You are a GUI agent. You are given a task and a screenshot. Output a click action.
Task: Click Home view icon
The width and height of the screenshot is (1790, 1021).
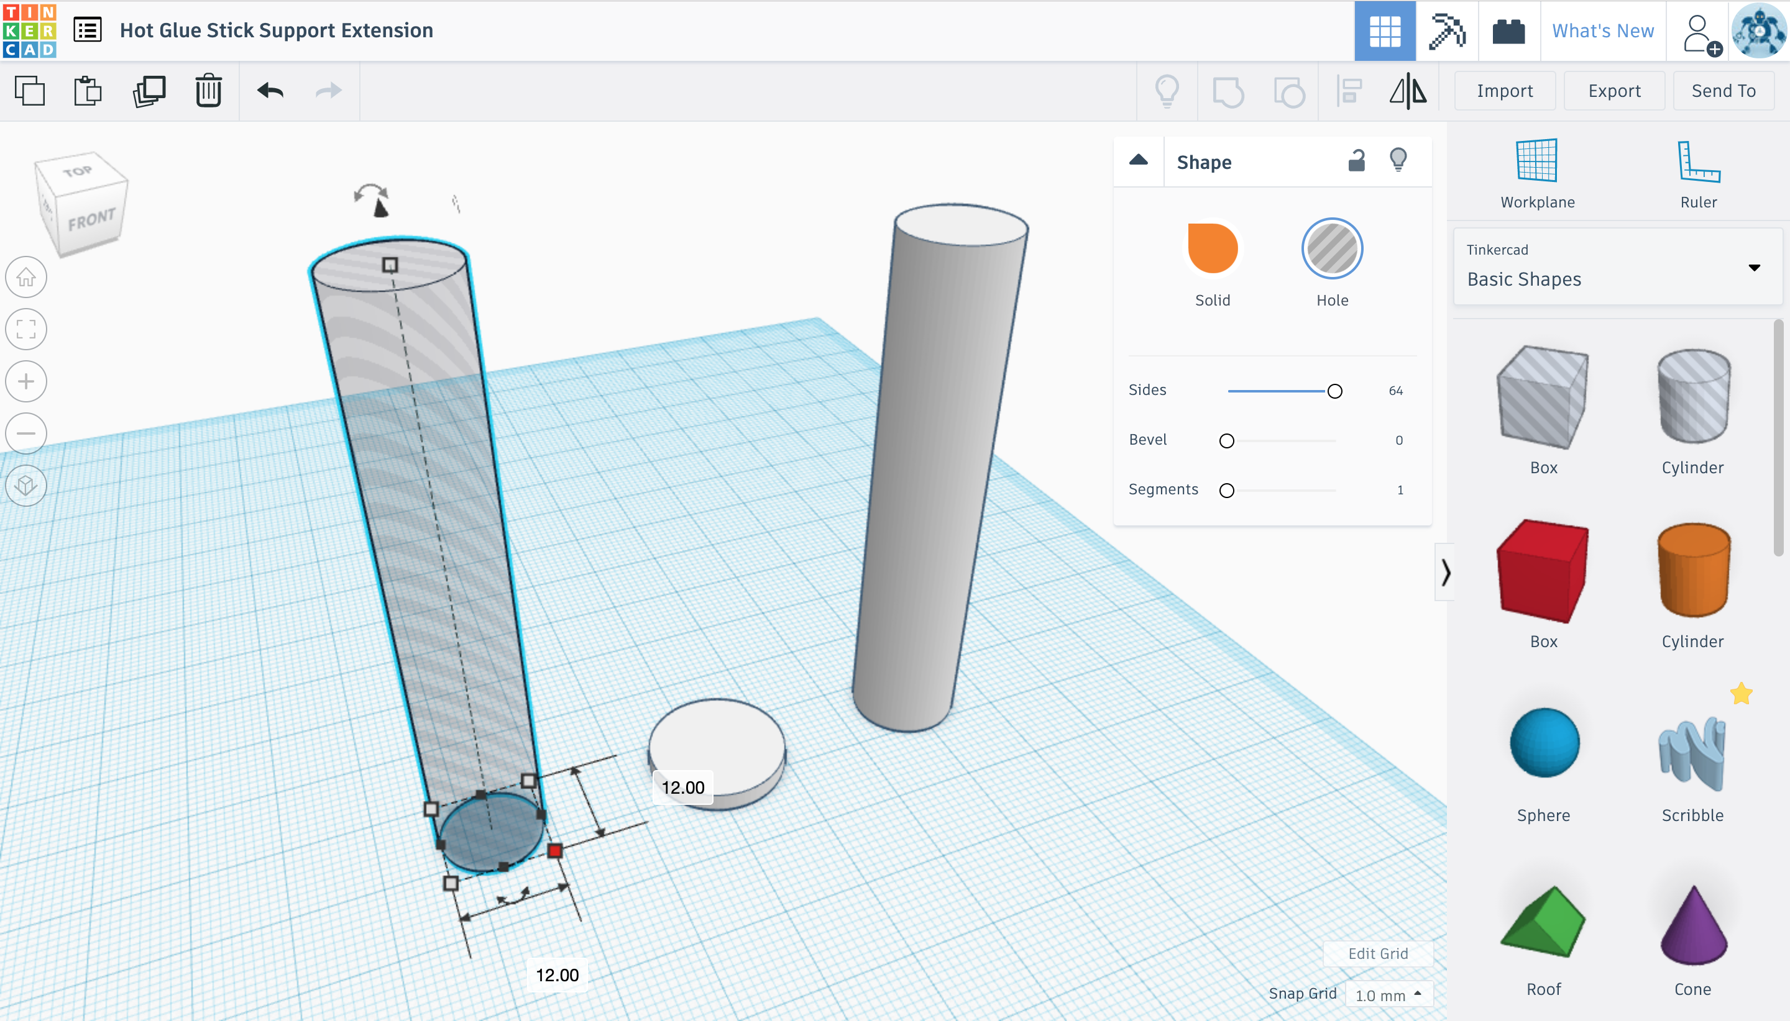tap(26, 277)
